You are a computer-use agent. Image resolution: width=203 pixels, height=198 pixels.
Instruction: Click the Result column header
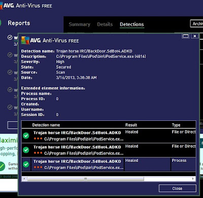coord(131,125)
